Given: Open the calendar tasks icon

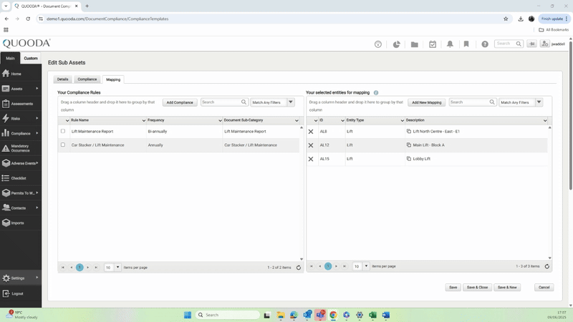Looking at the screenshot, I should [433, 44].
